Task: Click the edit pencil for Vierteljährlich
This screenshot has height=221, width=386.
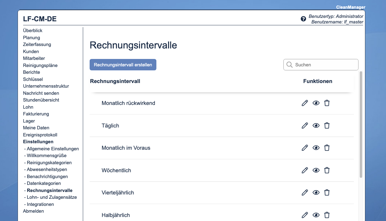Action: pos(305,192)
